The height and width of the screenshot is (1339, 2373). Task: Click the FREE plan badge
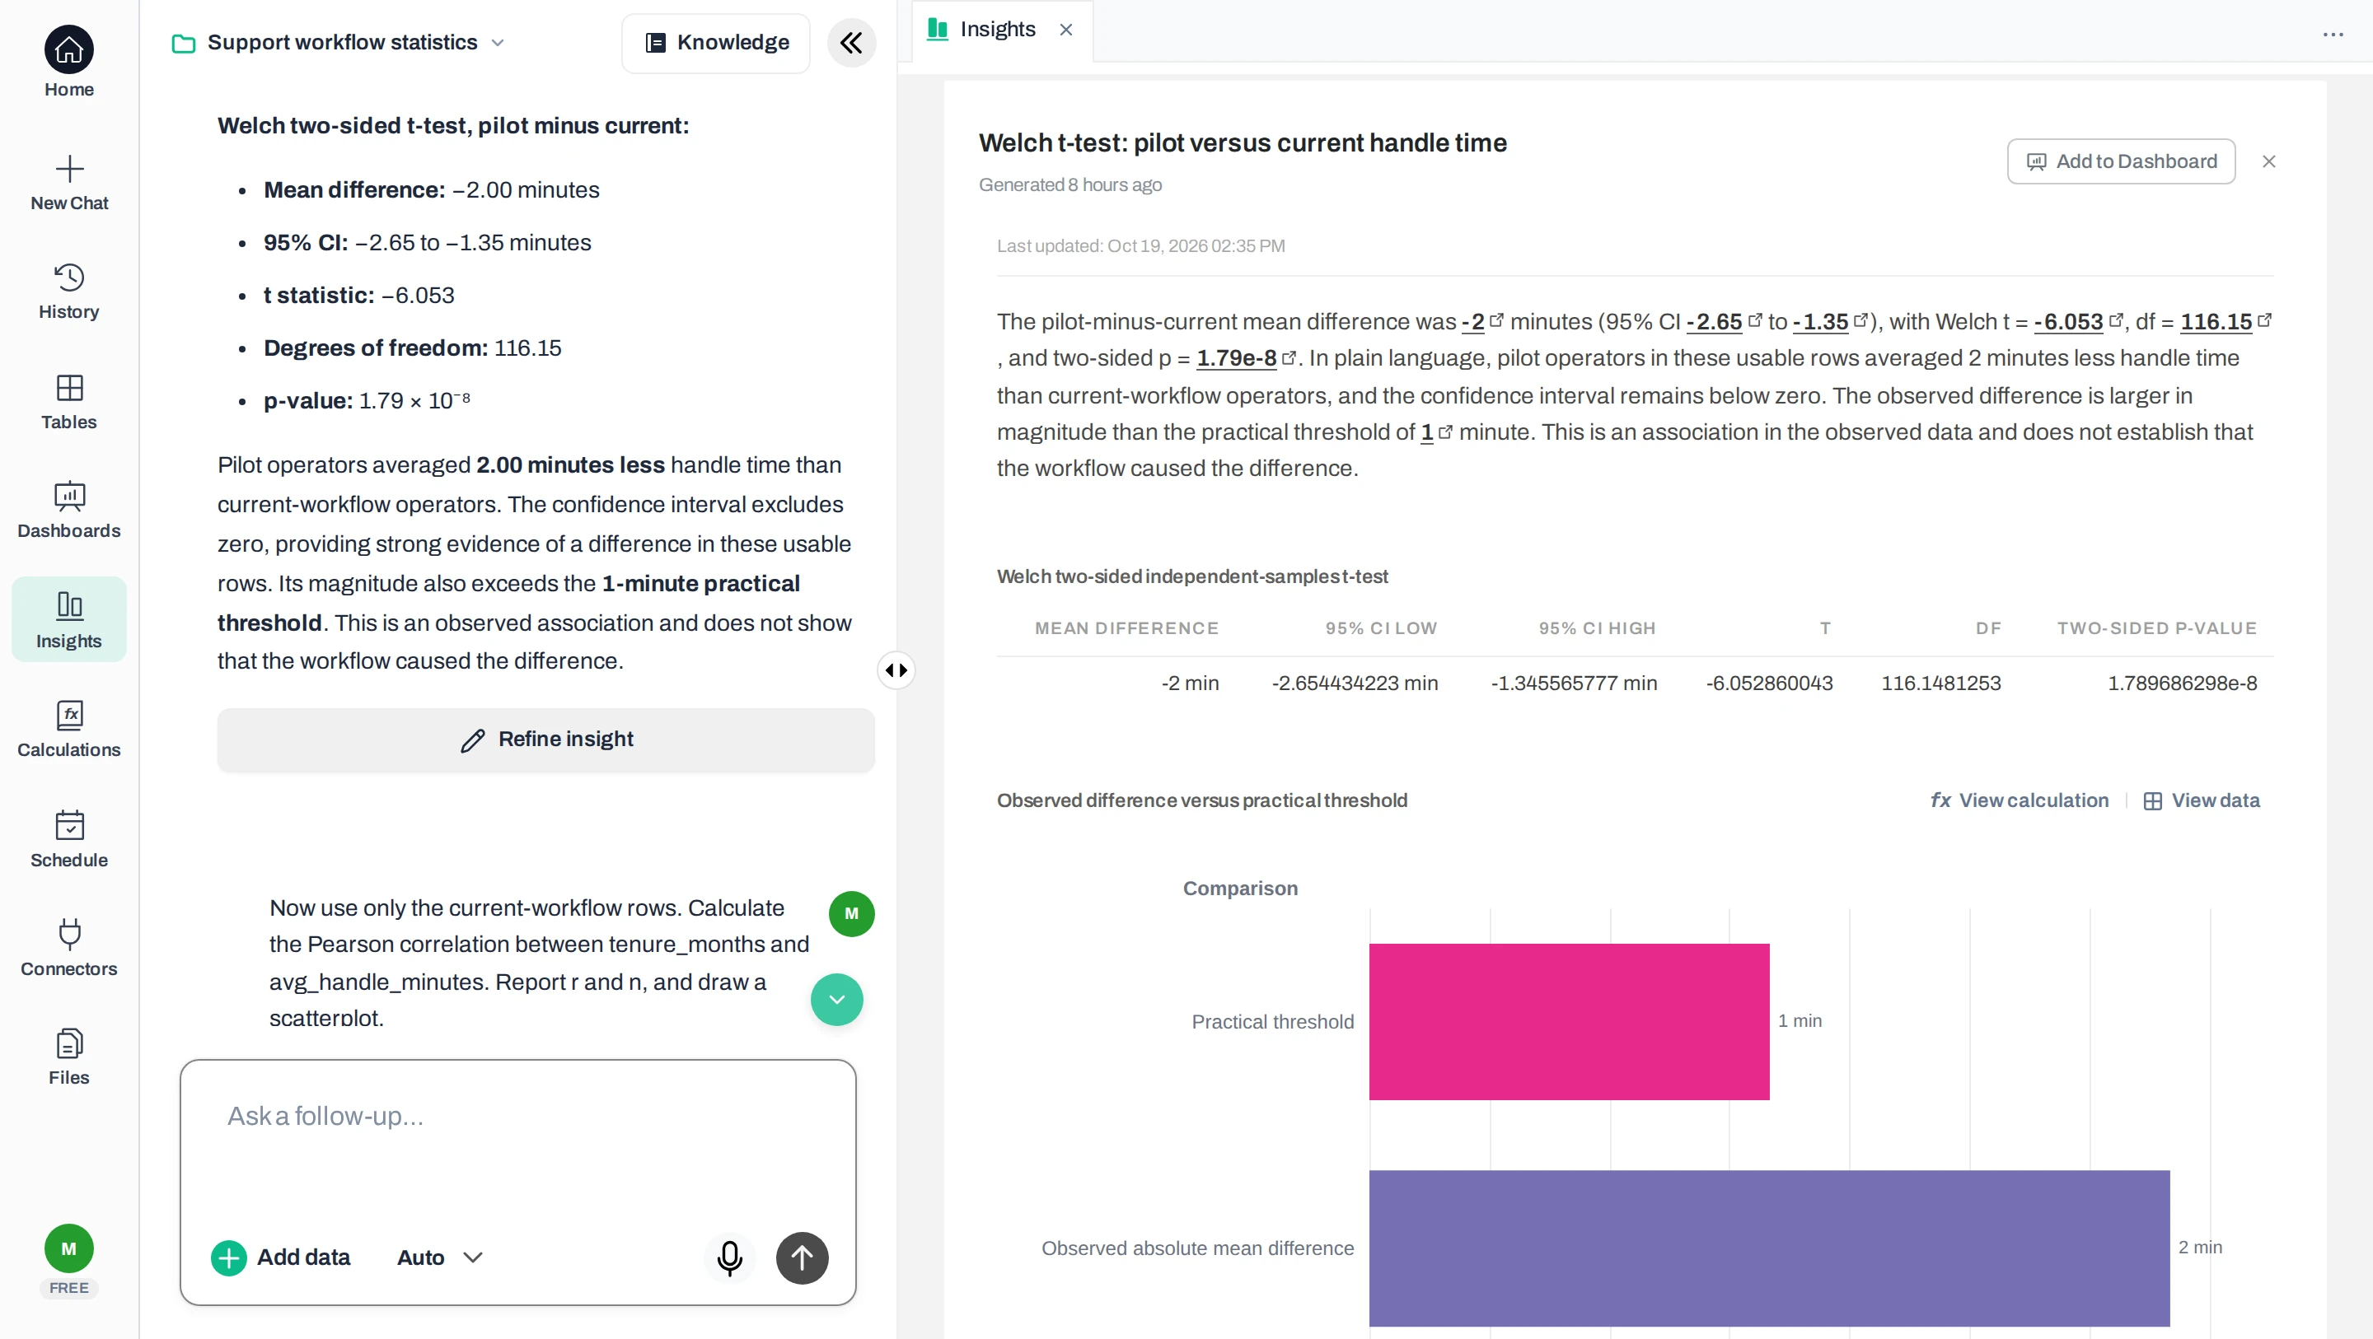(x=69, y=1287)
